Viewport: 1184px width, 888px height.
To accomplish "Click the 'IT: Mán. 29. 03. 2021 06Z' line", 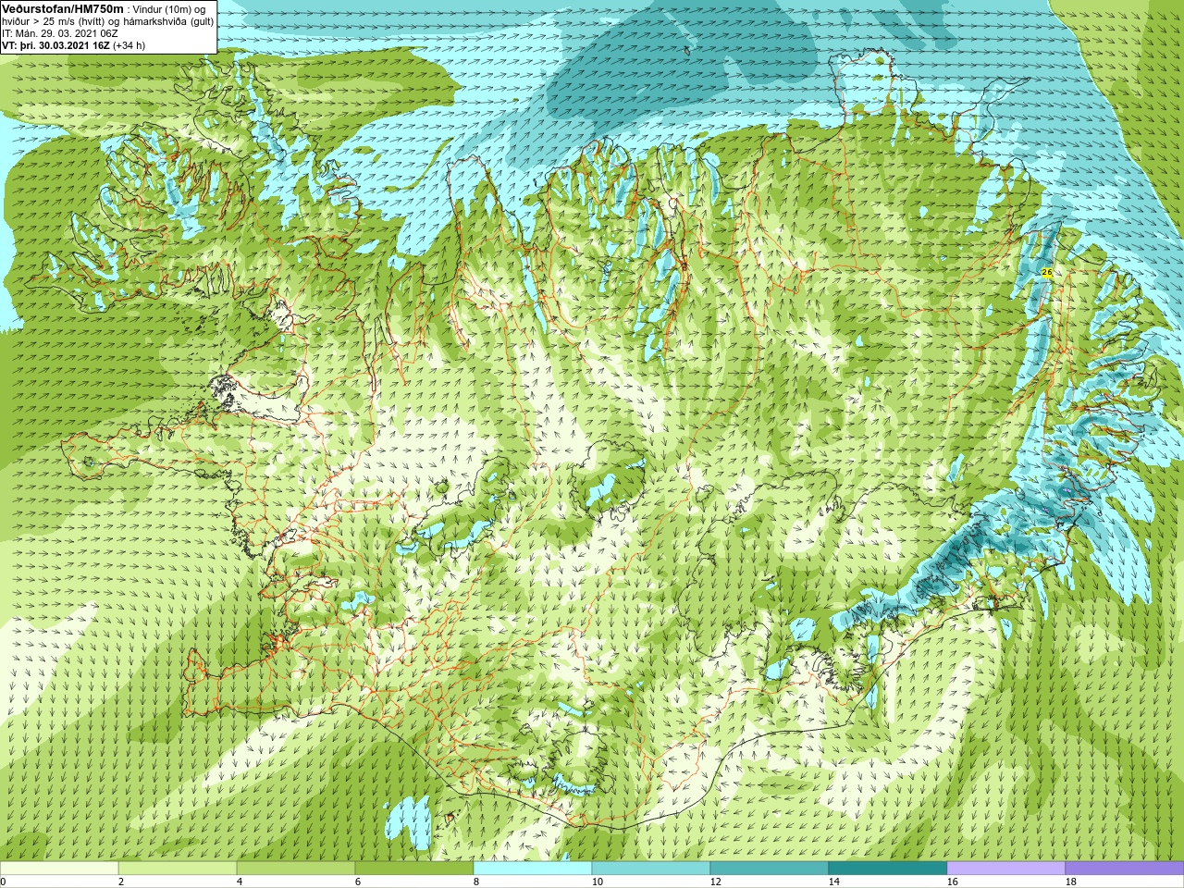I will tap(59, 33).
